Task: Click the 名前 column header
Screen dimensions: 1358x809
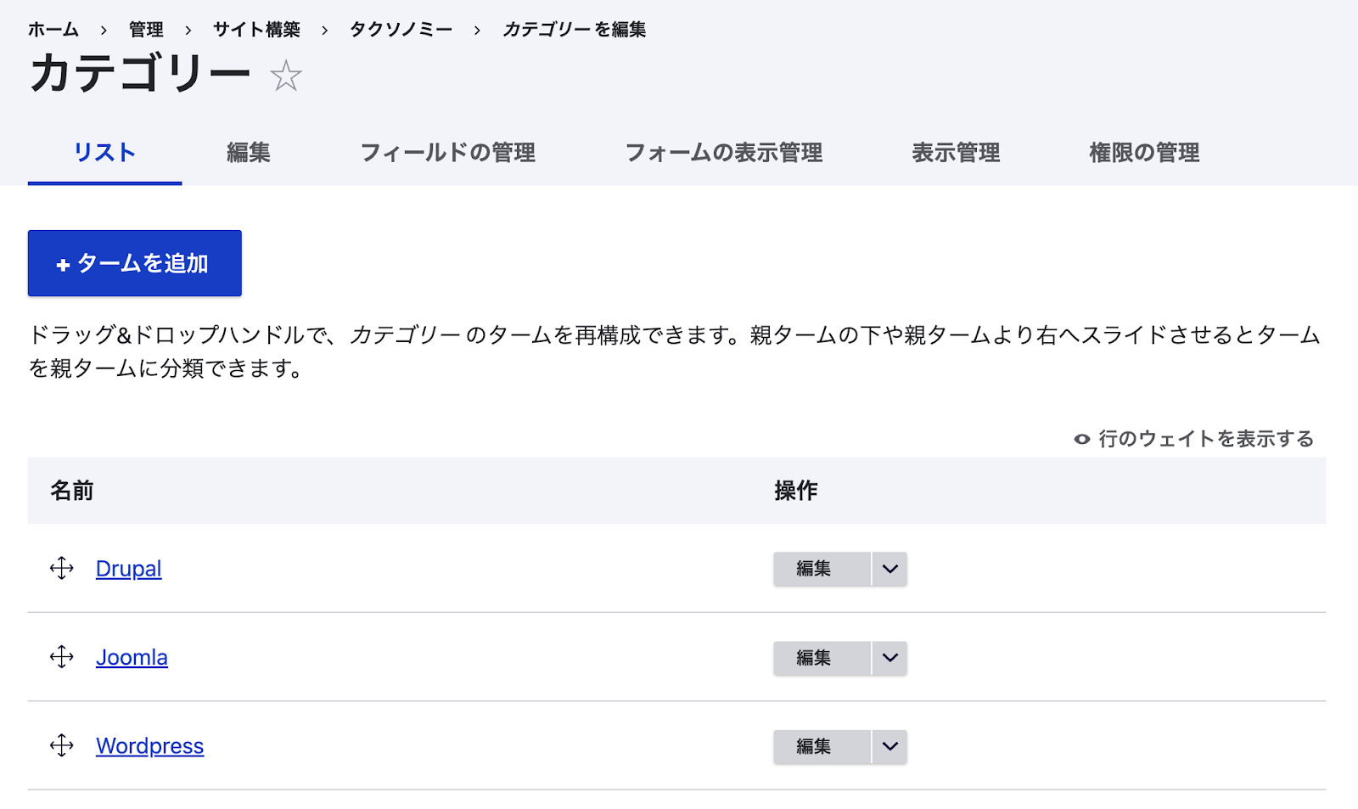Action: (71, 491)
